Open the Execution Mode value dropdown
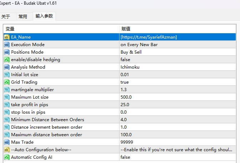This screenshot has width=240, height=163. tap(139, 45)
